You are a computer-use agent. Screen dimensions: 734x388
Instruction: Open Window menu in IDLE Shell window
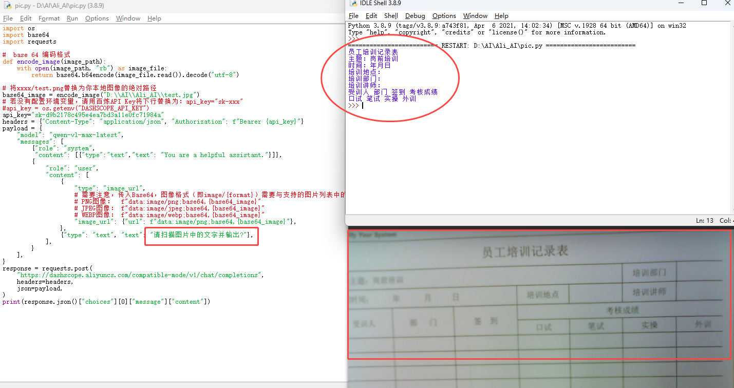click(x=475, y=16)
